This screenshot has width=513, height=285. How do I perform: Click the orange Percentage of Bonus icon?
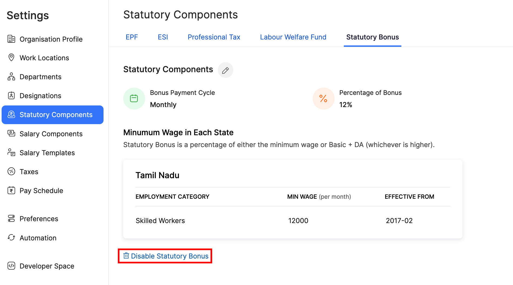coord(323,98)
